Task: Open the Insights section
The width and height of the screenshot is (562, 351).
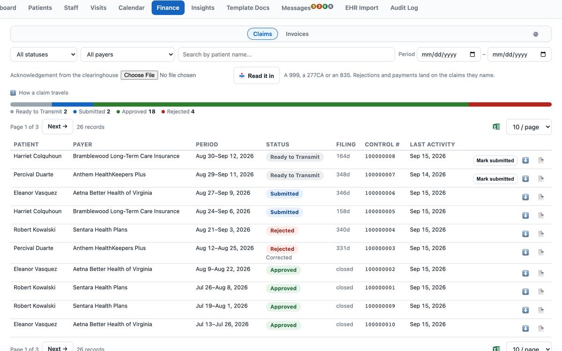Action: (203, 7)
